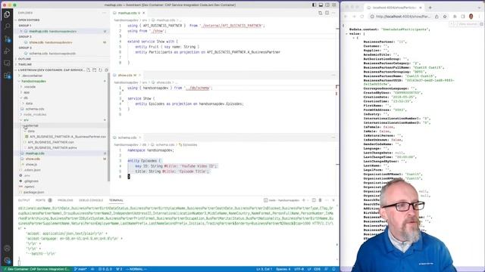The width and height of the screenshot is (485, 272).
Task: Collapse the srv folder
Action: [27, 120]
